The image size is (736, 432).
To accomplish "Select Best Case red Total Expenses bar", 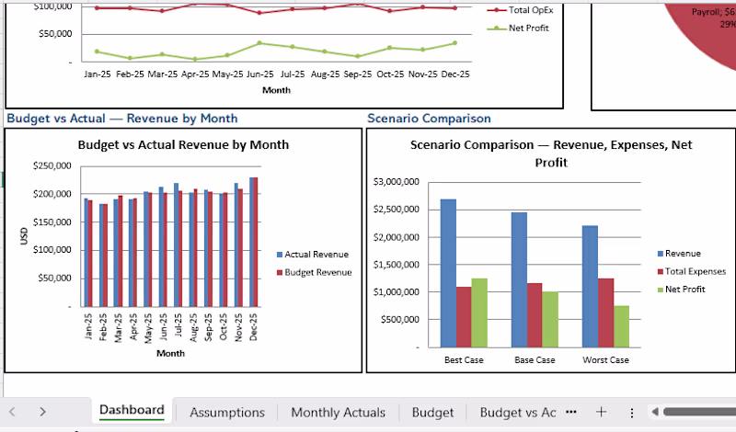I will (464, 317).
